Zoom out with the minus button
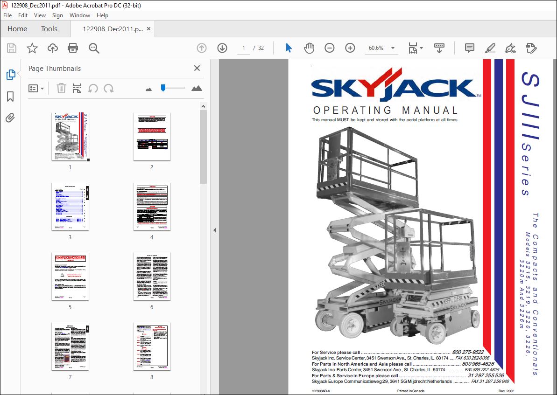 point(330,48)
